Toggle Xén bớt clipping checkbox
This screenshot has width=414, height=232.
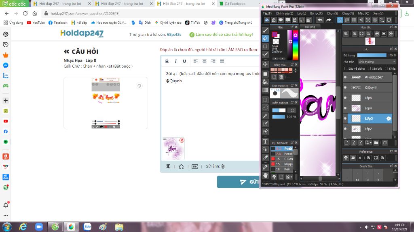[370, 68]
